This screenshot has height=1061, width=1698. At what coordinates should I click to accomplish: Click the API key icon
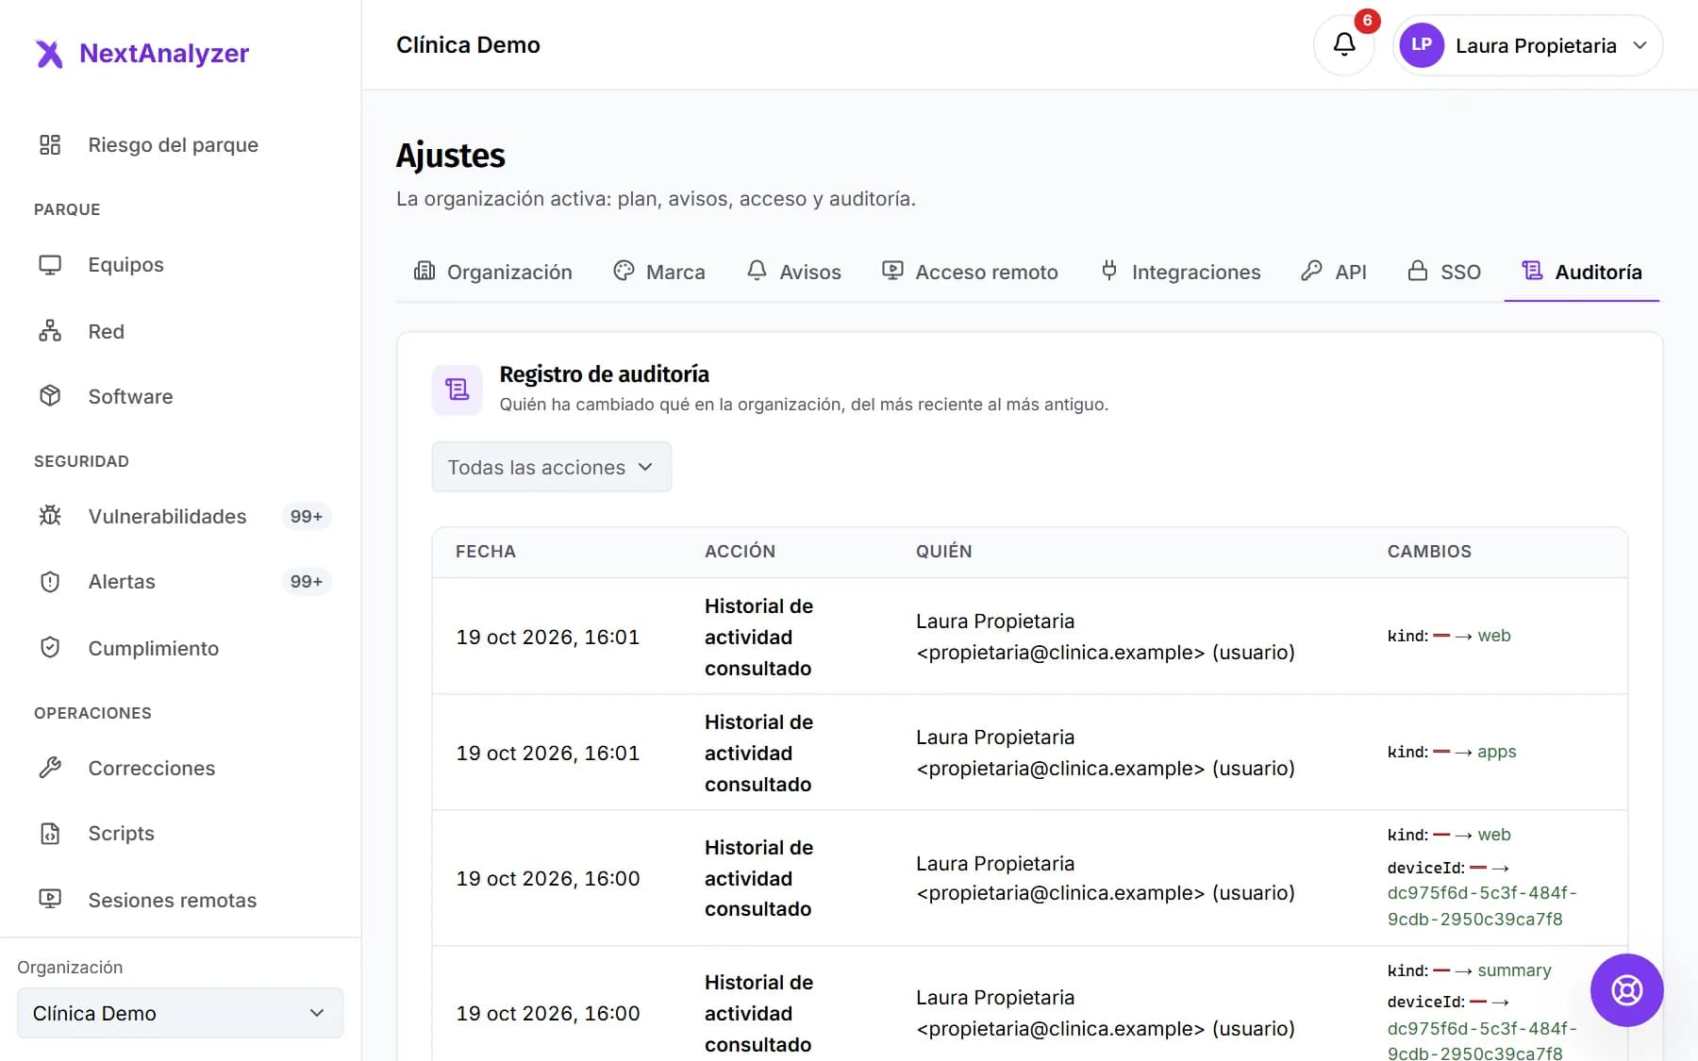click(1311, 272)
